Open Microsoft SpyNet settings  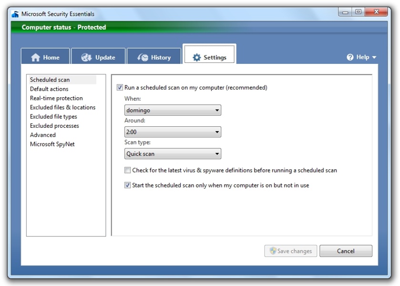52,144
